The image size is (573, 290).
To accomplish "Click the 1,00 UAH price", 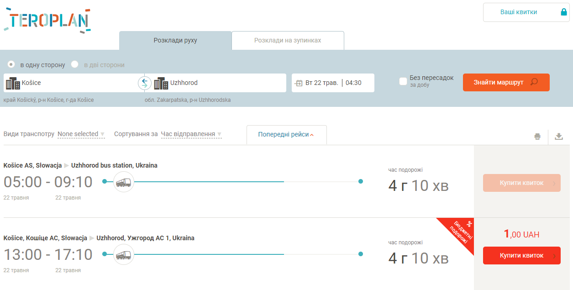I will pos(521,234).
